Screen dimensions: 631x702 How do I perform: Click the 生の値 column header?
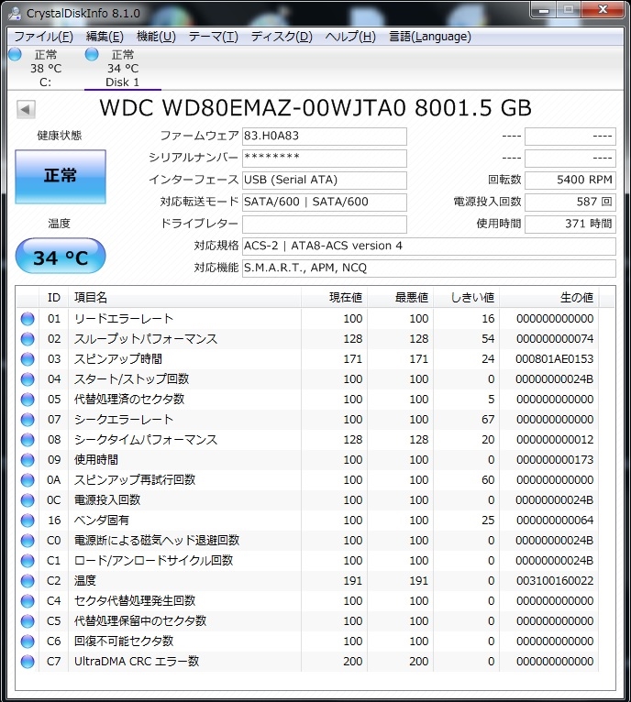point(549,297)
